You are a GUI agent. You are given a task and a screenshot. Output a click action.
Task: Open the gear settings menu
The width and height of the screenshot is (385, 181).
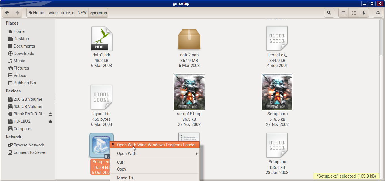[x=378, y=13]
